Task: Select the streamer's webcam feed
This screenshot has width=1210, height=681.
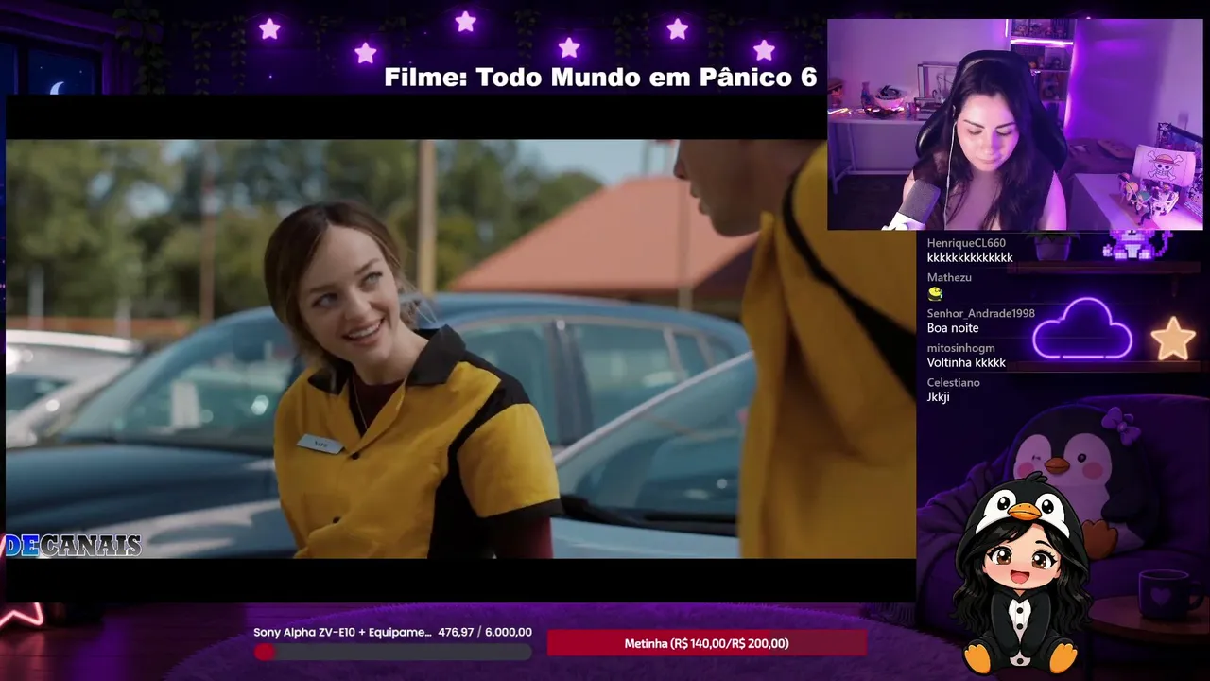Action: click(x=1015, y=125)
